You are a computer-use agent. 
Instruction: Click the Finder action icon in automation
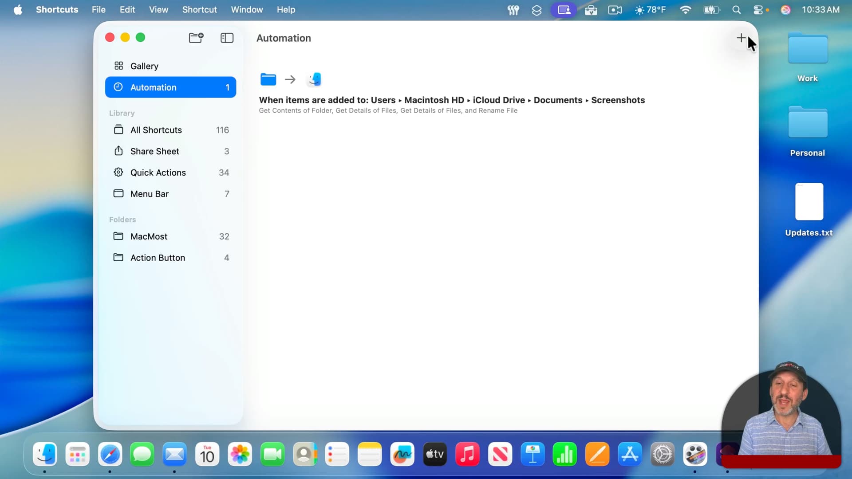314,79
